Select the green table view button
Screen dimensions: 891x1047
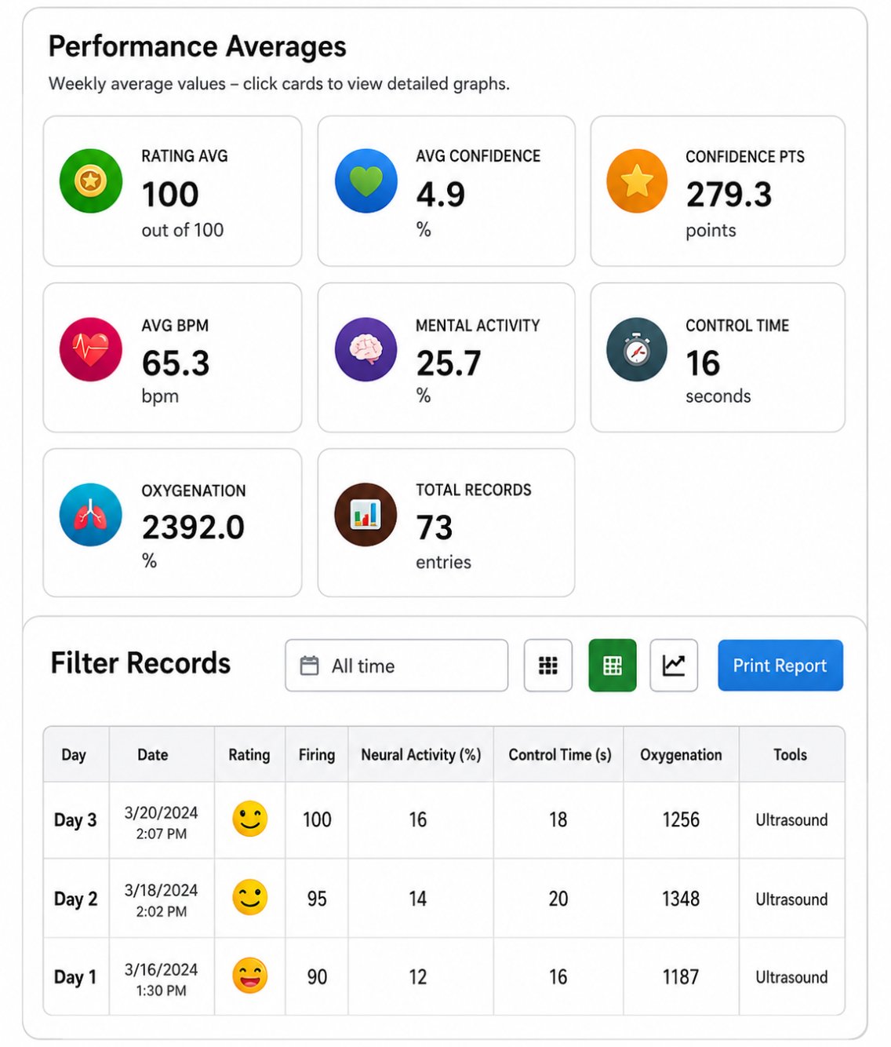click(x=613, y=666)
